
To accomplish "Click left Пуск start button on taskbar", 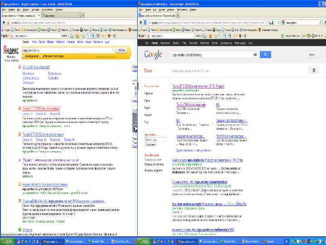I will click(x=8, y=242).
